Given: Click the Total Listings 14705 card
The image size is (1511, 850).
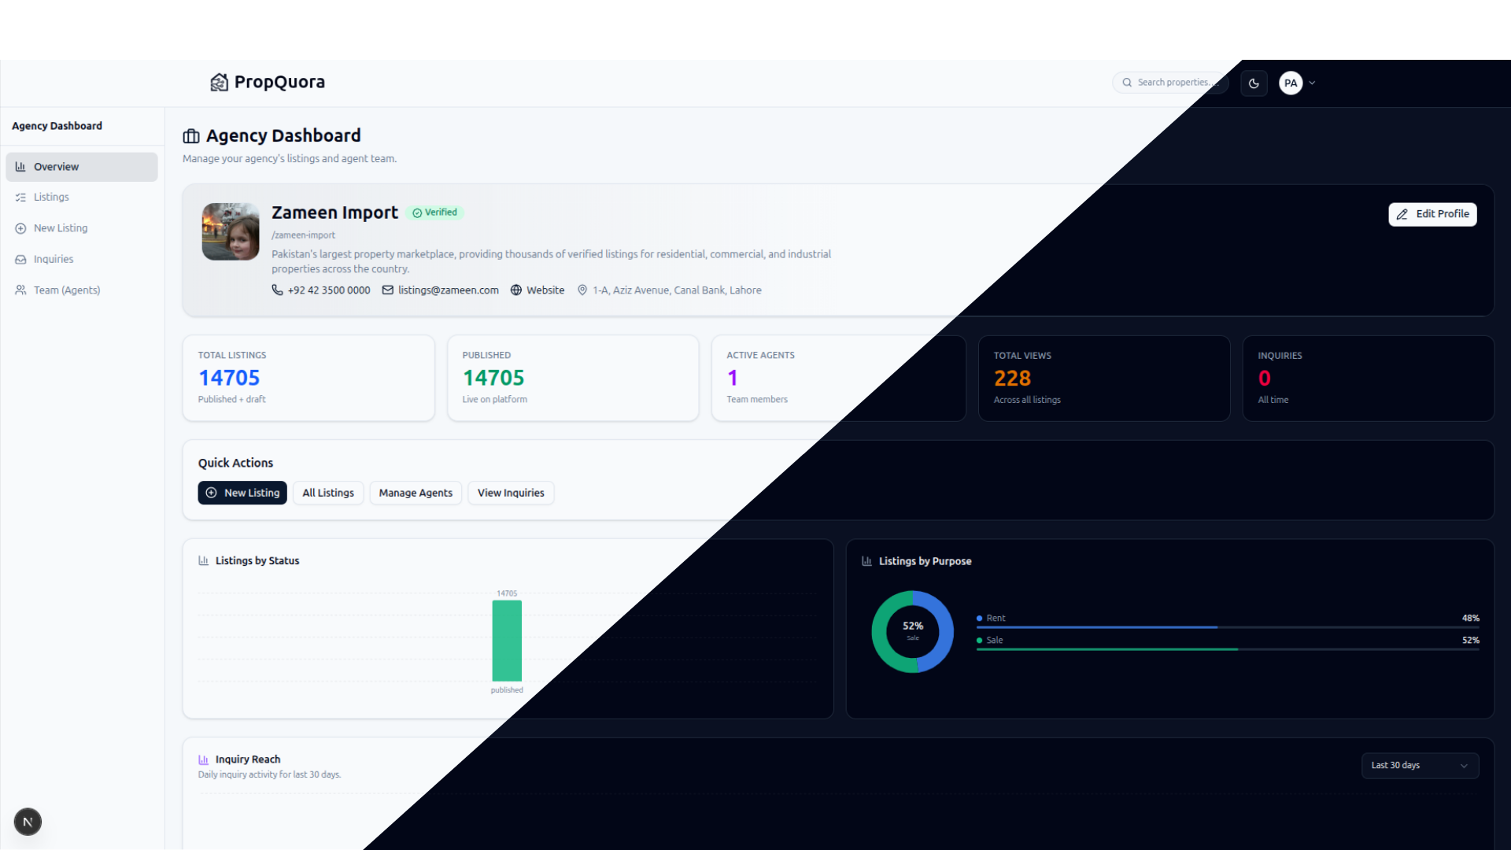Looking at the screenshot, I should [308, 378].
